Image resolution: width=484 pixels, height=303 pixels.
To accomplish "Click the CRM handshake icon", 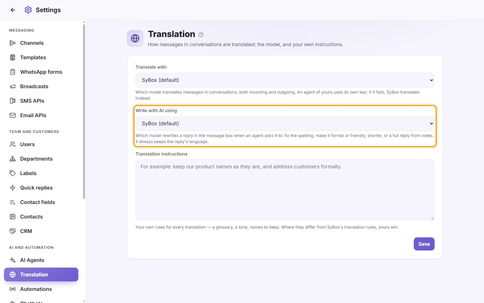I will 13,231.
